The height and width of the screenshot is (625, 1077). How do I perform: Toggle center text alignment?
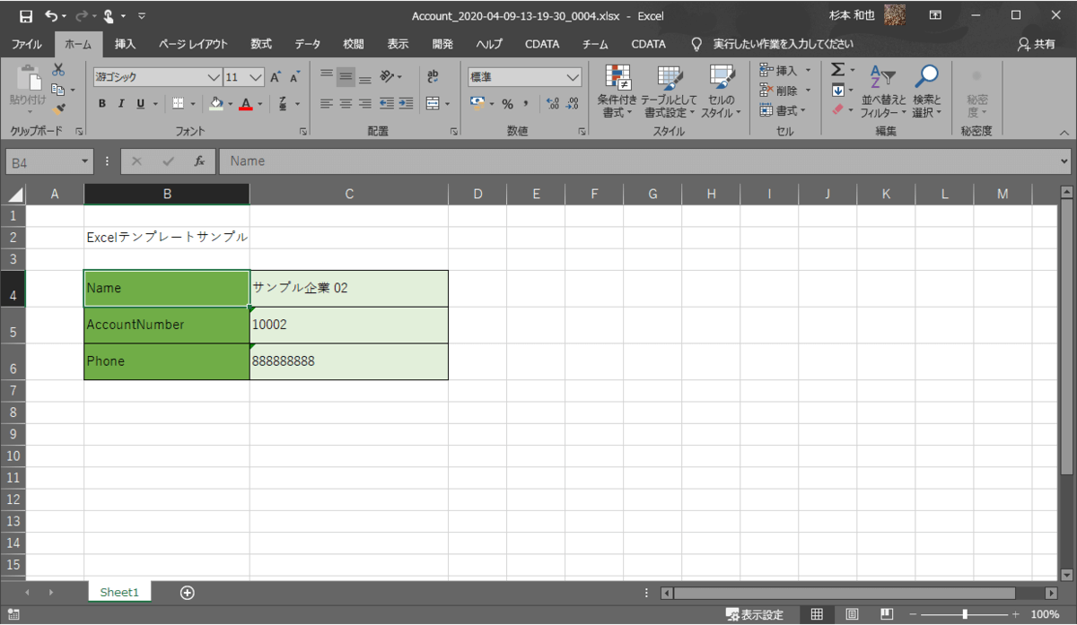click(x=346, y=104)
